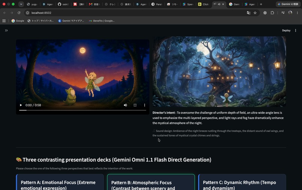Click the video time readout 0:00 / 0:58
This screenshot has width=302, height=190.
[33, 105]
